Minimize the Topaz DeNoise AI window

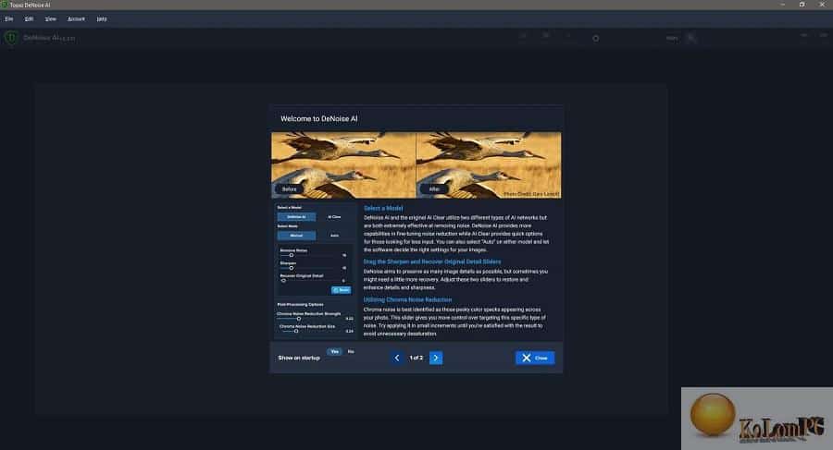(782, 5)
